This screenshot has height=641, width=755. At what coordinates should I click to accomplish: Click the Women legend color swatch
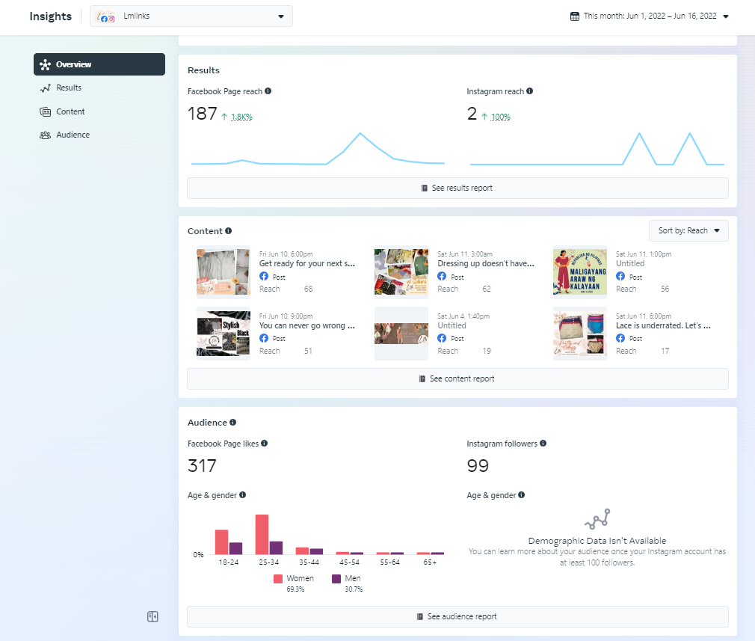click(278, 579)
